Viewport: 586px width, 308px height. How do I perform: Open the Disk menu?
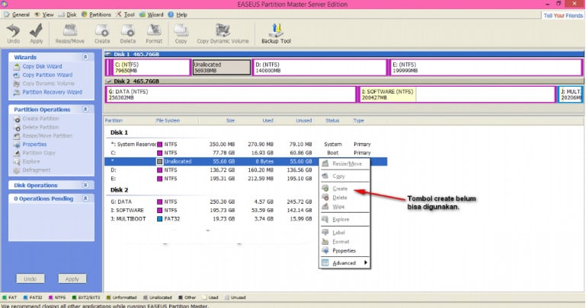tap(68, 14)
